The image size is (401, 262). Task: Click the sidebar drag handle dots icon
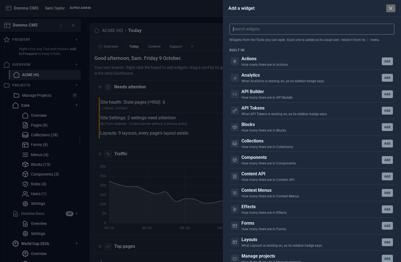click(x=61, y=25)
